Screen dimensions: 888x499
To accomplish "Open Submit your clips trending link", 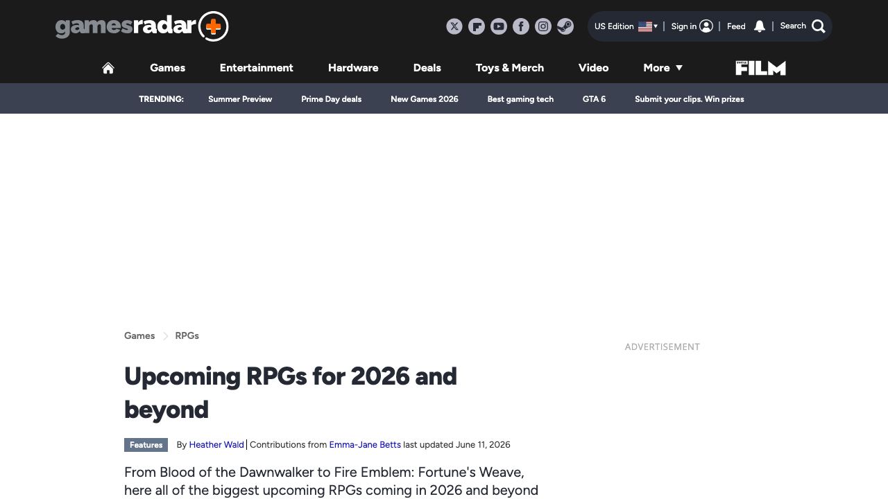I will (x=690, y=99).
